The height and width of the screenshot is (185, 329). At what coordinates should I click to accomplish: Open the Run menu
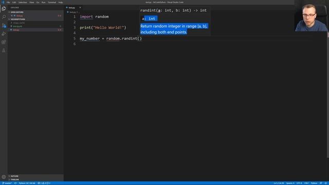[x=43, y=2]
